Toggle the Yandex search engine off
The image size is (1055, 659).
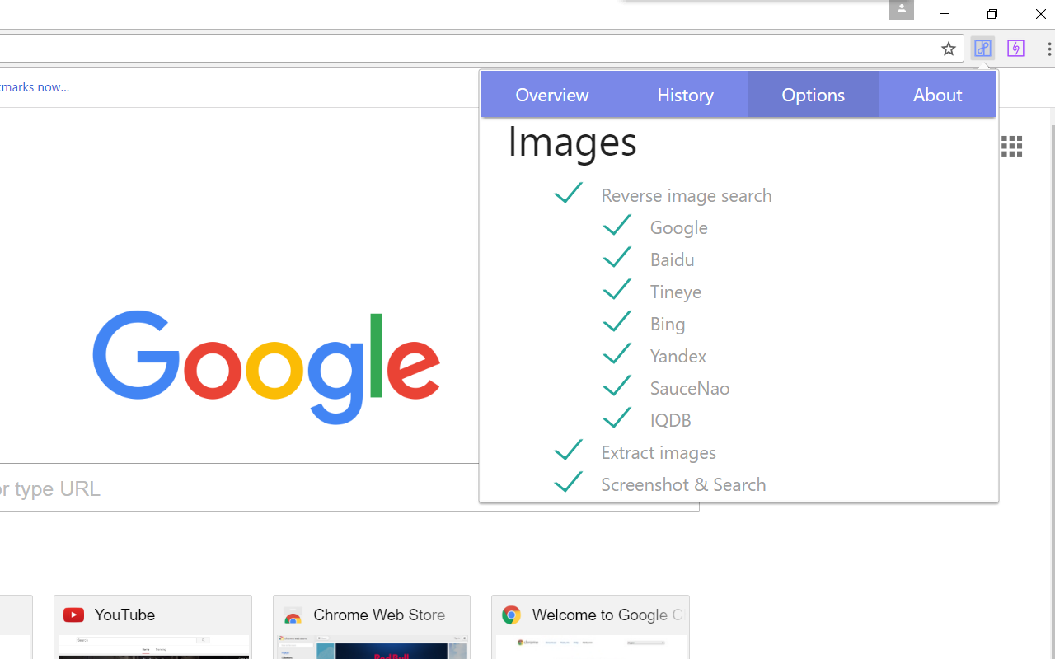click(x=617, y=353)
